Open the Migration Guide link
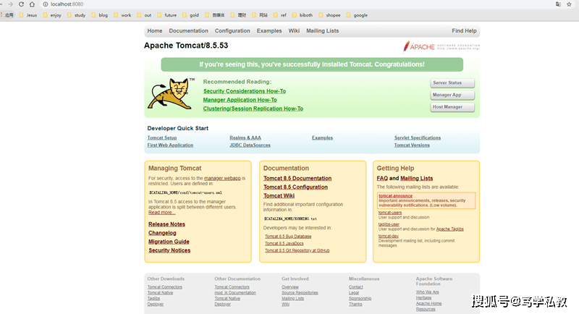 coord(169,242)
